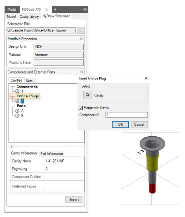Screen dimensions: 185x217
Task: Browse for schematic file with ellipsis button
Action: (81, 30)
